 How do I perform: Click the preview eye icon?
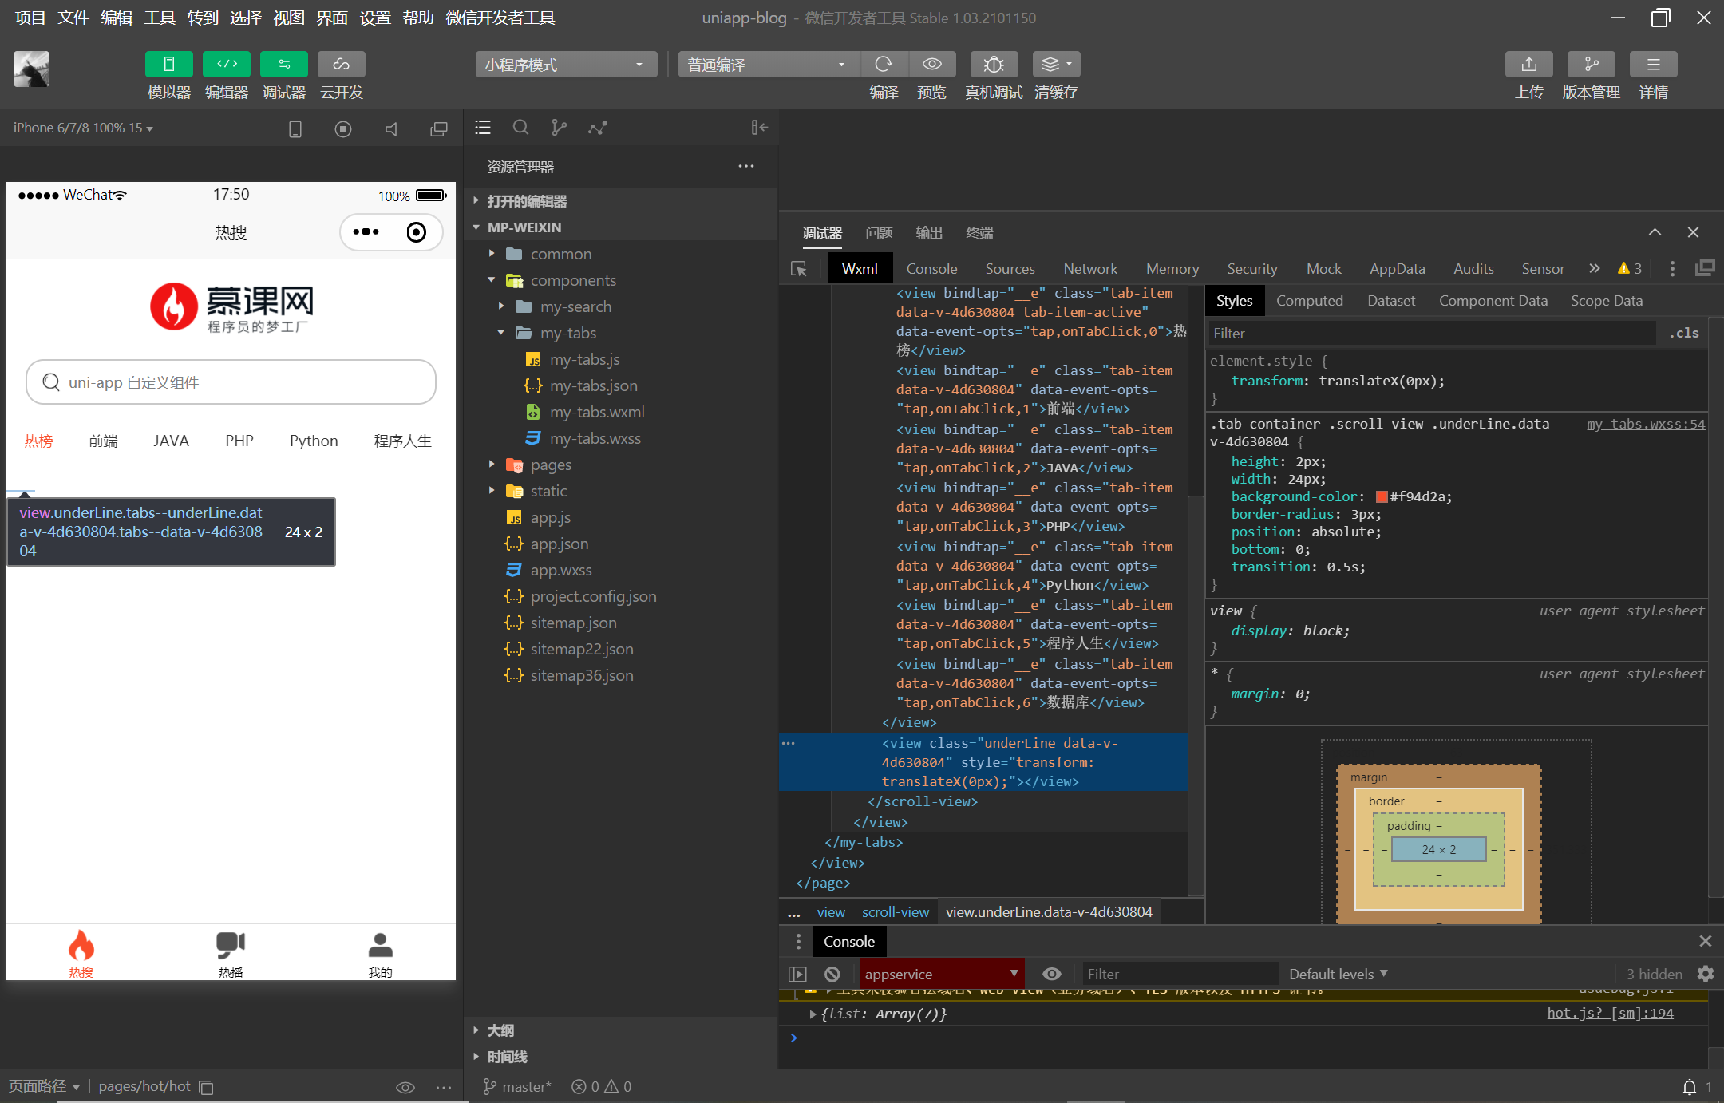pos(931,64)
